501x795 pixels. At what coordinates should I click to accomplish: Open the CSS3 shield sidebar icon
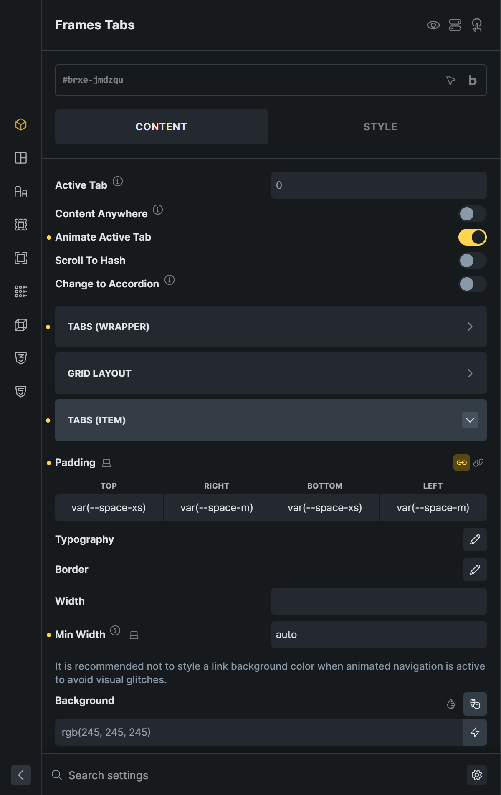[x=21, y=358]
